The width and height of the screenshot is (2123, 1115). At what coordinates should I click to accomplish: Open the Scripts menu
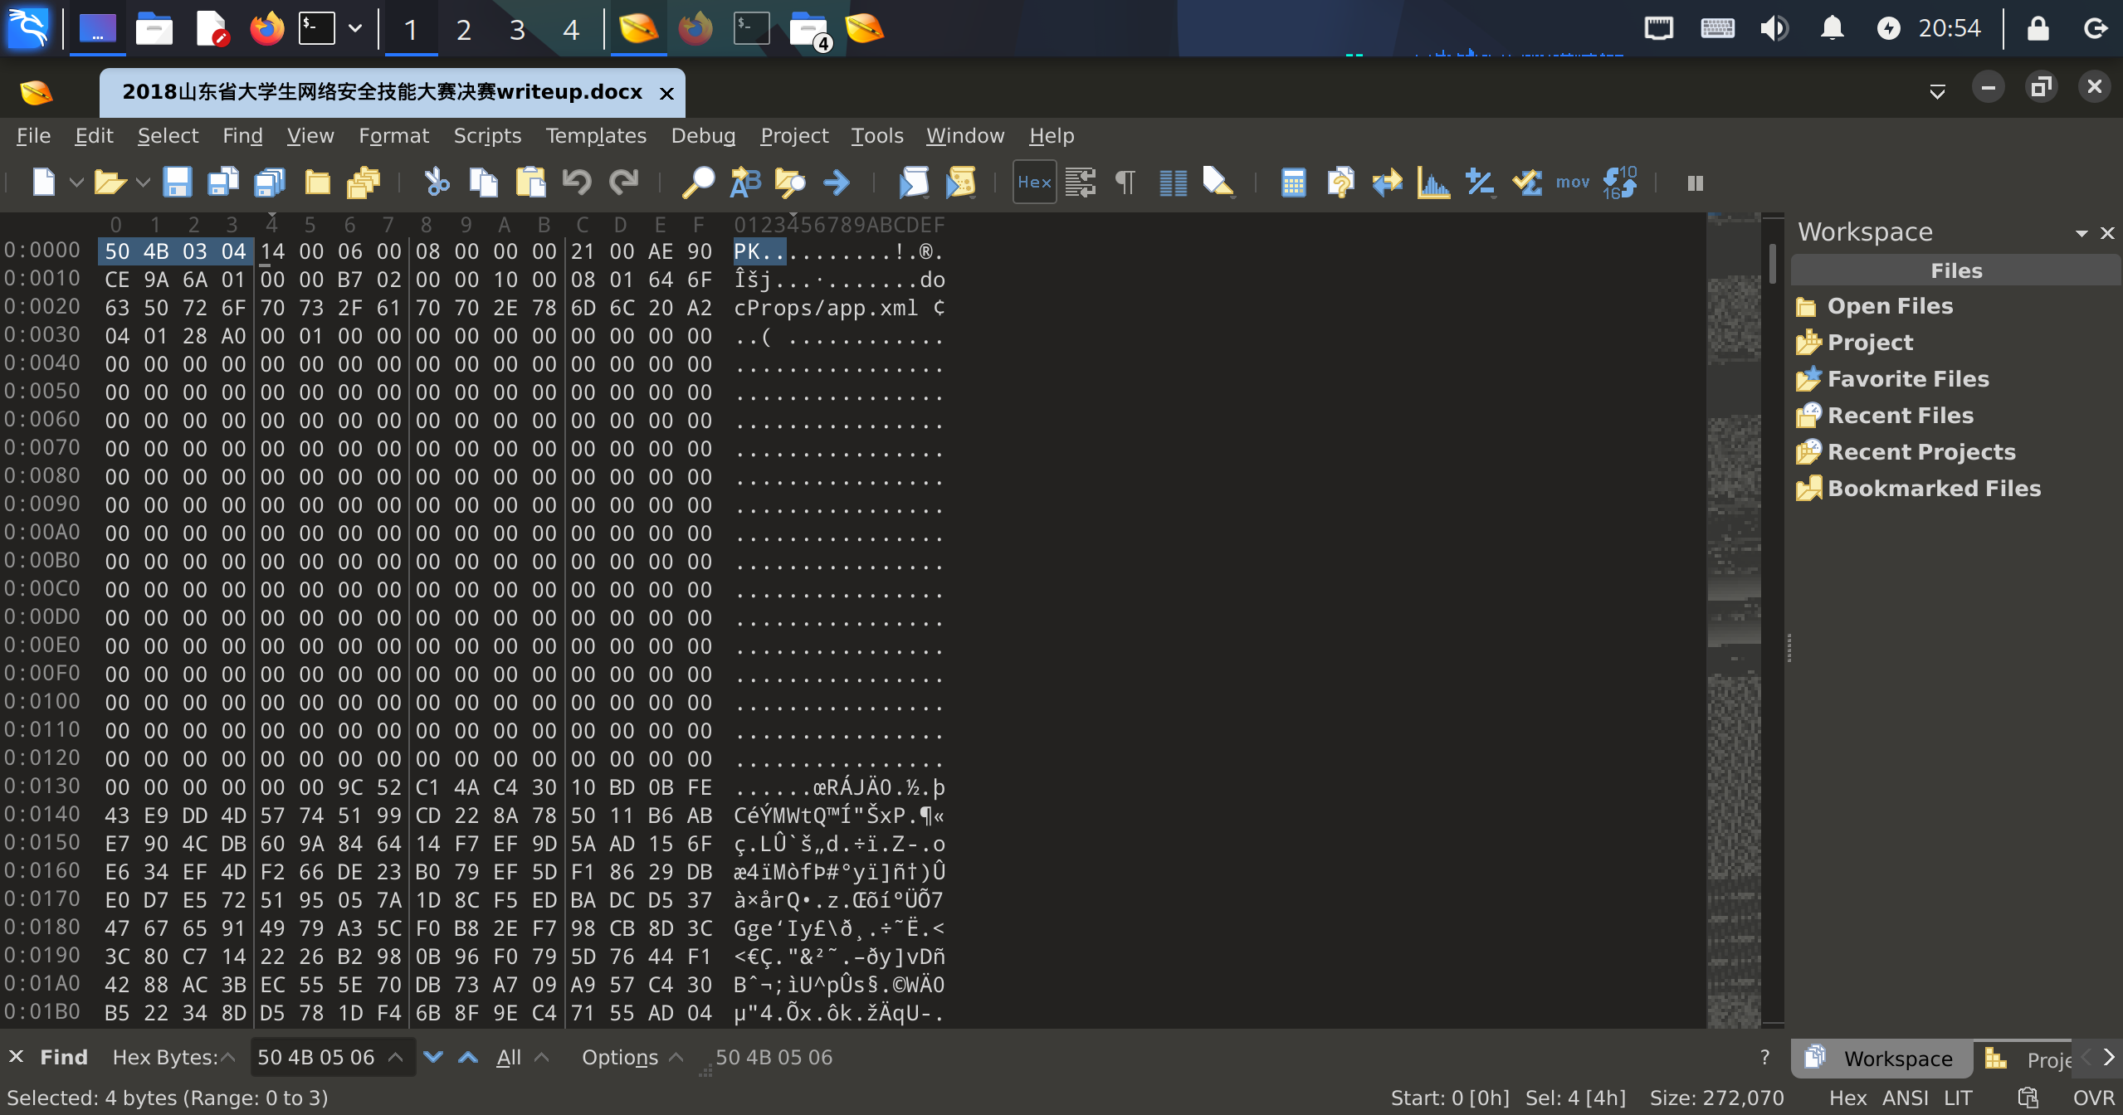click(x=486, y=135)
